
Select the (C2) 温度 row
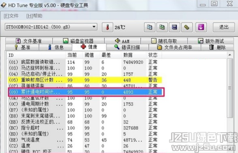pyautogui.click(x=85, y=146)
